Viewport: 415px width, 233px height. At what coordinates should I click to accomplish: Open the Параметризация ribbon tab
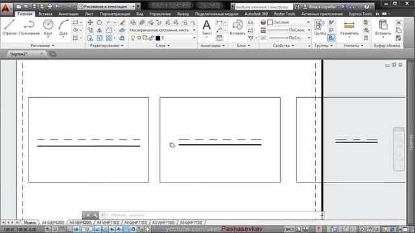(115, 14)
